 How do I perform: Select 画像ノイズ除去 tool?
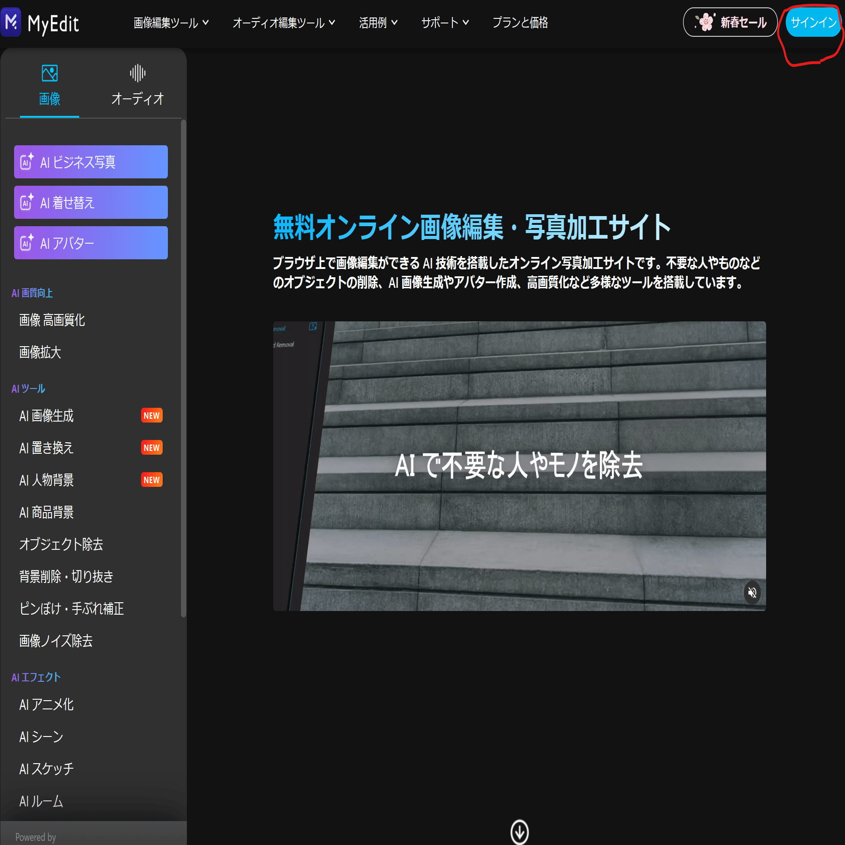click(x=56, y=641)
